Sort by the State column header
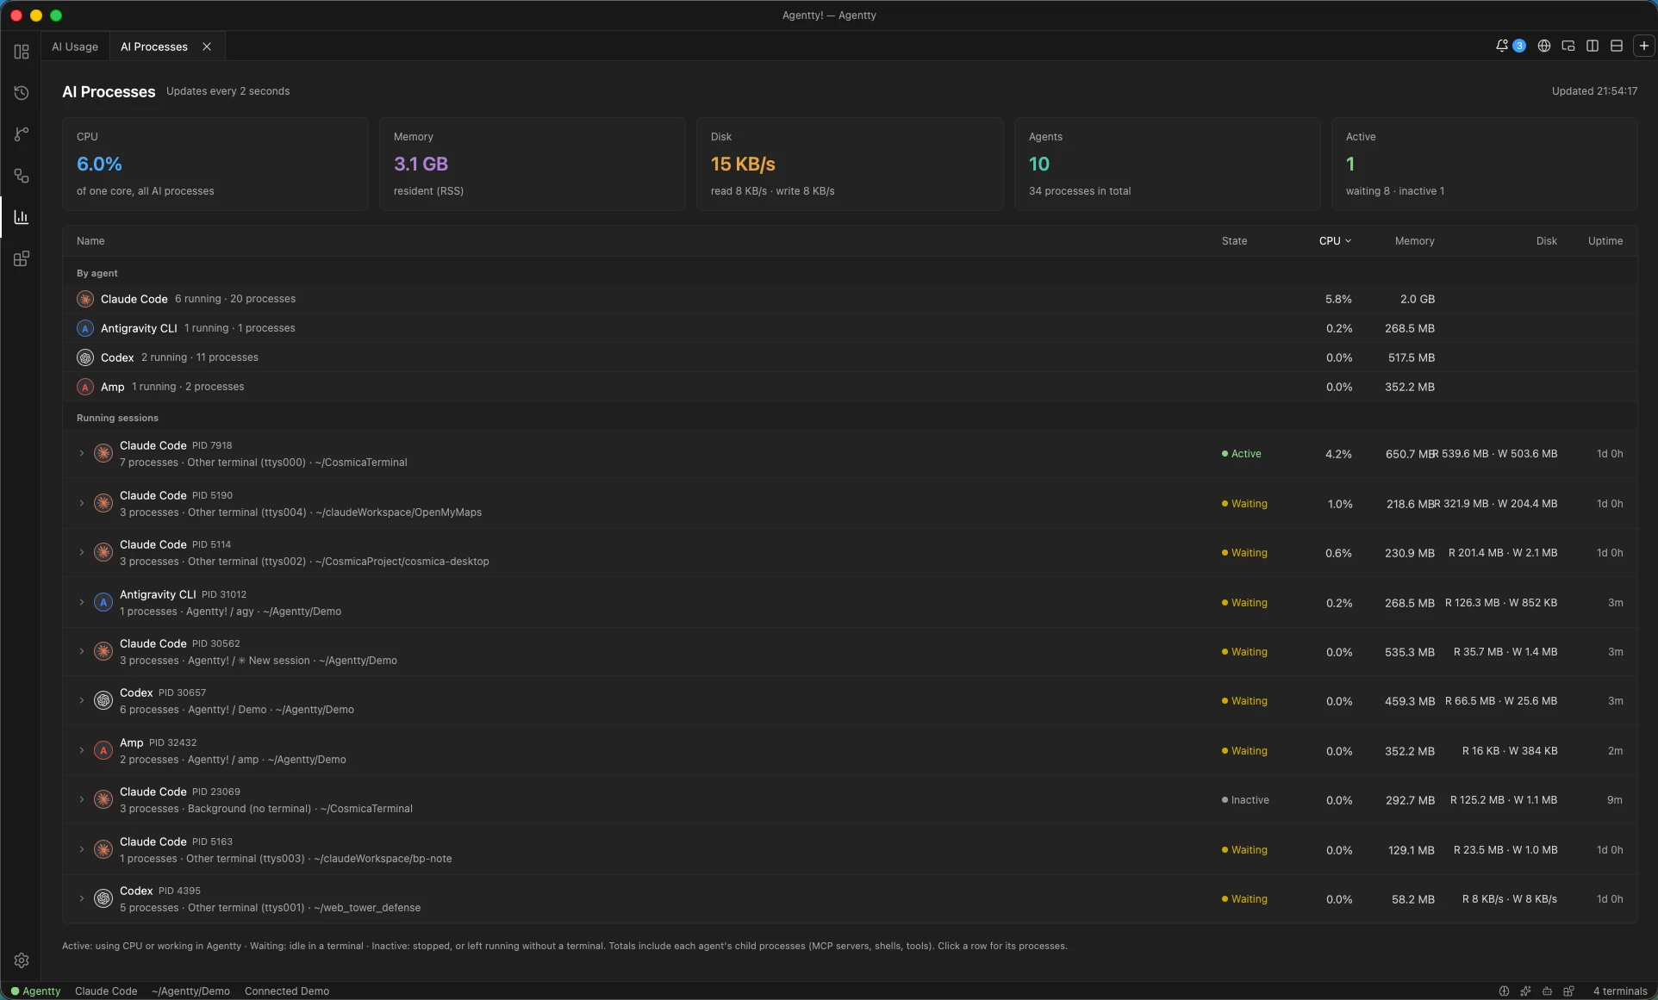1658x1000 pixels. click(1234, 241)
